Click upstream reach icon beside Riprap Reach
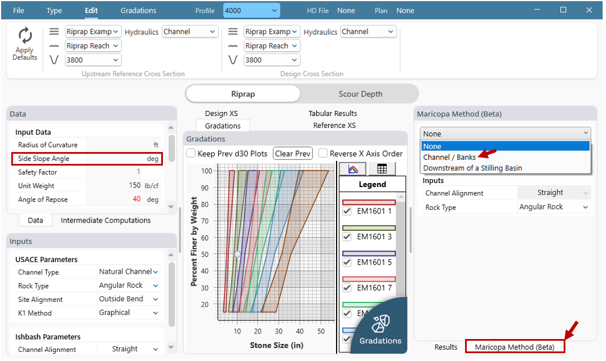Screen dimensions: 606x361 [54, 46]
